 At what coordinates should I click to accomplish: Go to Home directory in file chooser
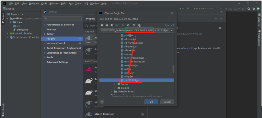pyautogui.click(x=102, y=25)
